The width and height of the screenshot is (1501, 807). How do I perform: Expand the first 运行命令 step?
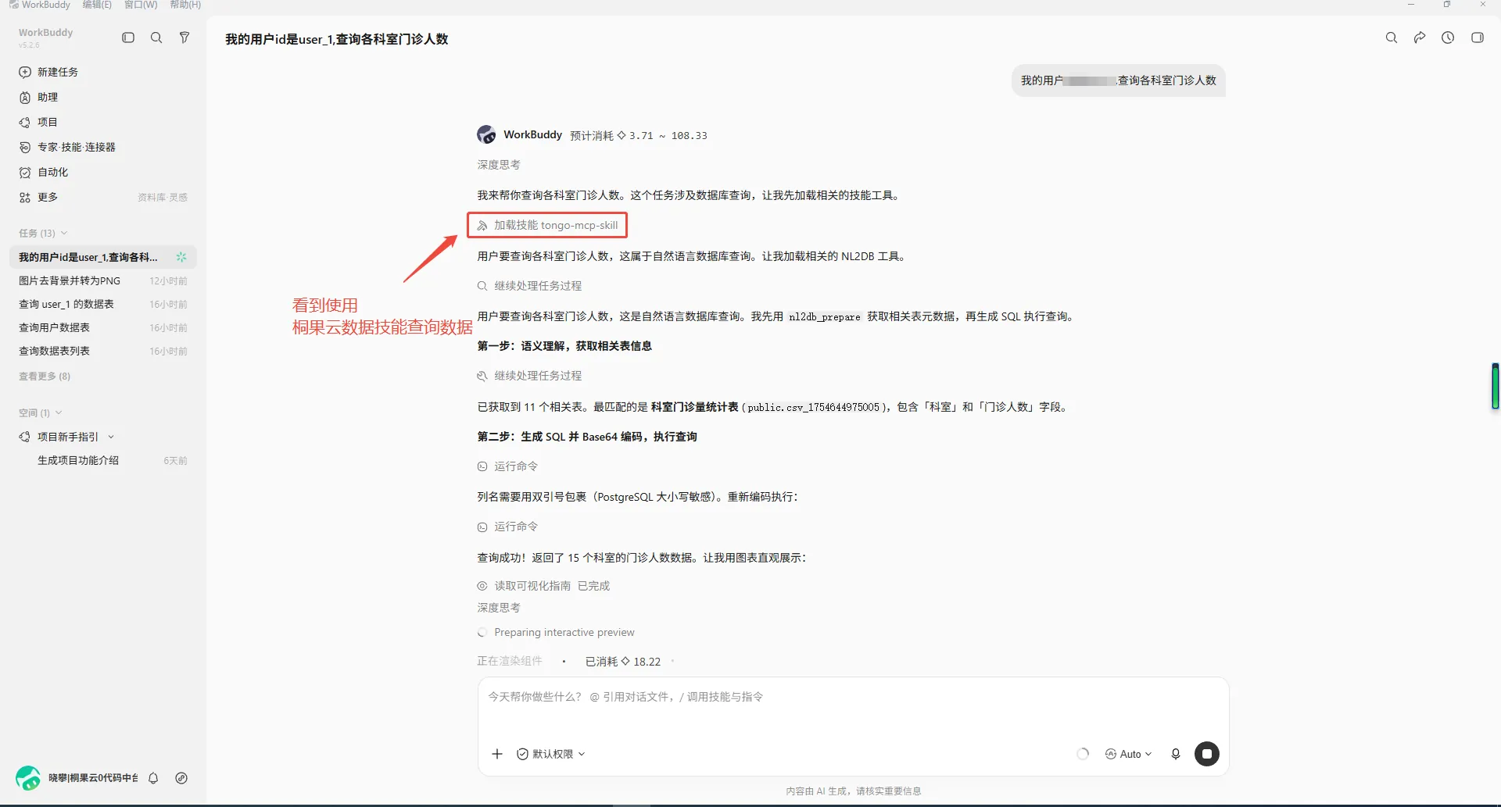(x=508, y=466)
